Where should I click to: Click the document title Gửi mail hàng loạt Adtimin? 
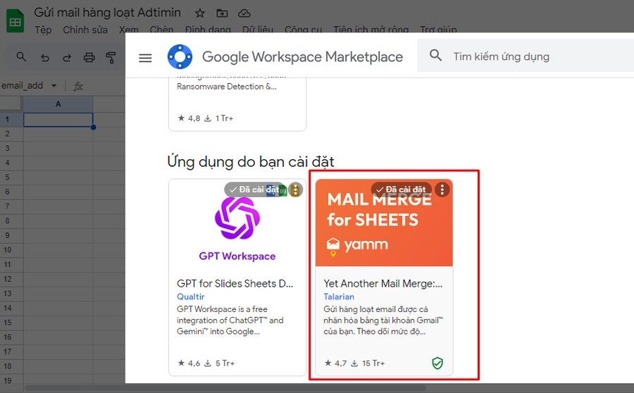(x=107, y=13)
